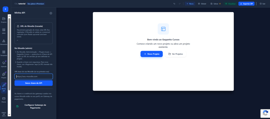This screenshot has width=270, height=119.
Task: Click the undo arrow in top toolbar
Action: pyautogui.click(x=174, y=4)
